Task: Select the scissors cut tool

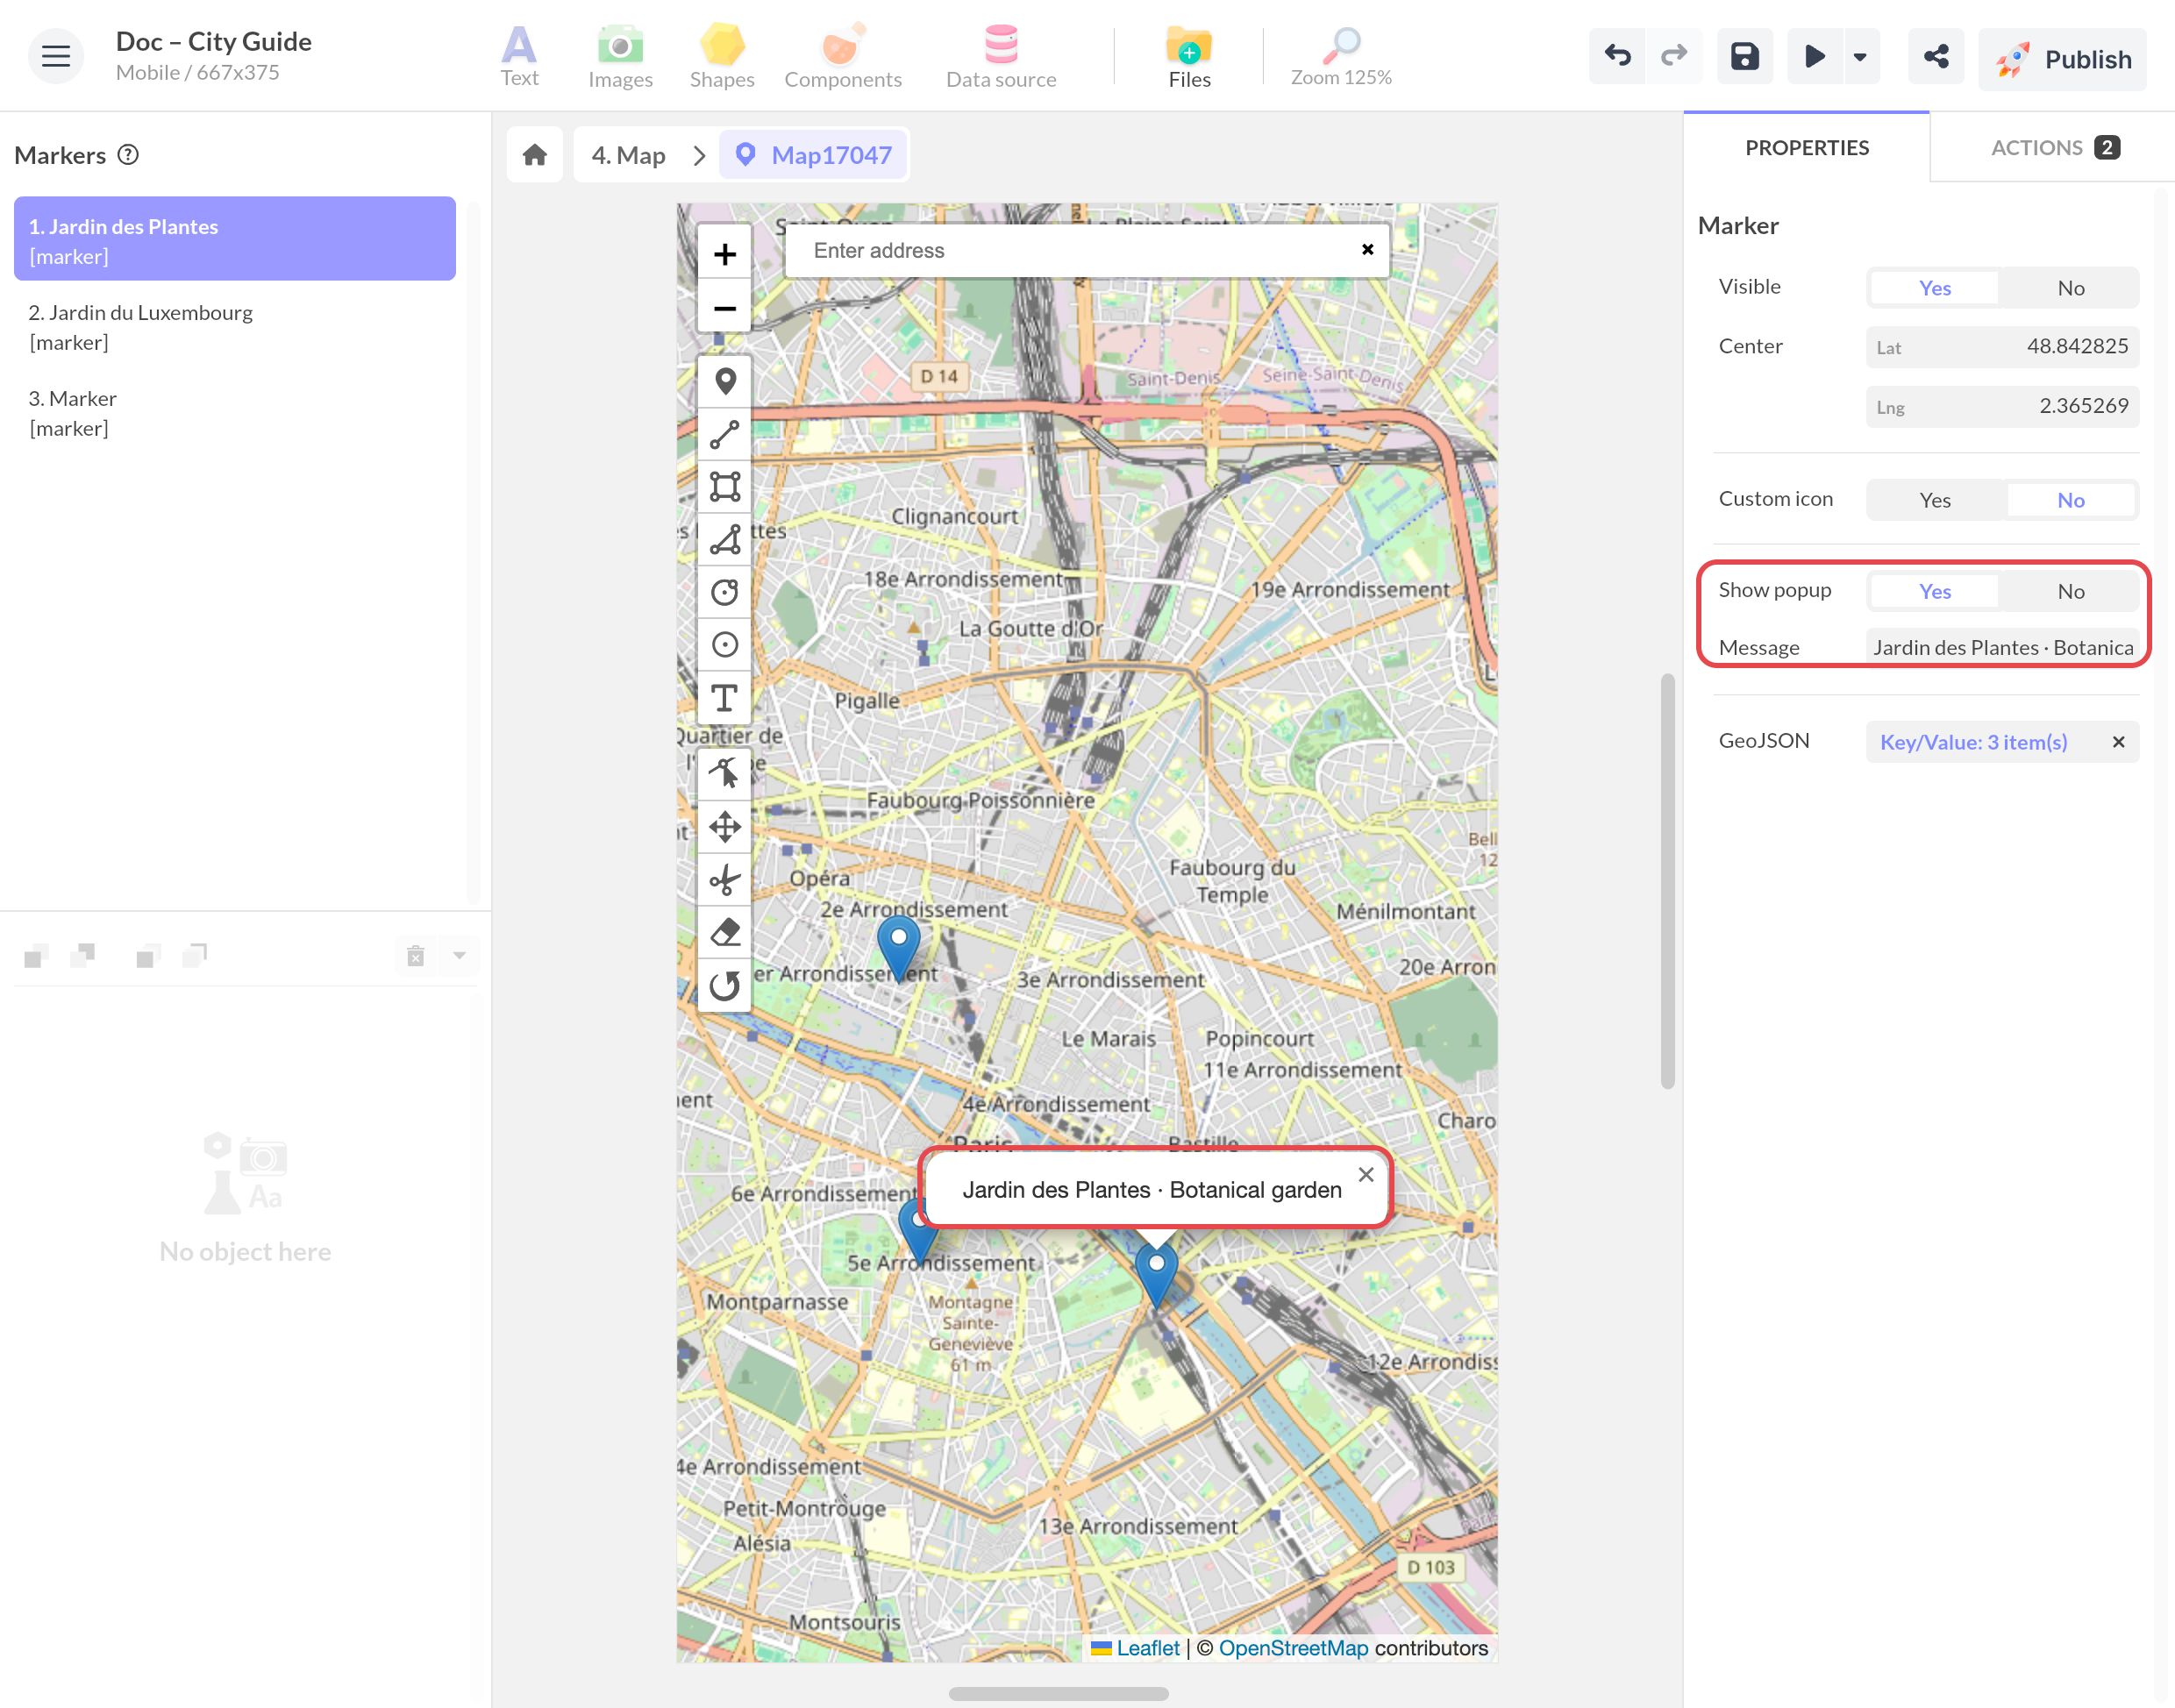Action: (x=724, y=880)
